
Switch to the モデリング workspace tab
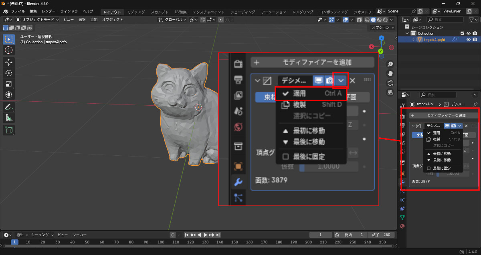click(136, 12)
